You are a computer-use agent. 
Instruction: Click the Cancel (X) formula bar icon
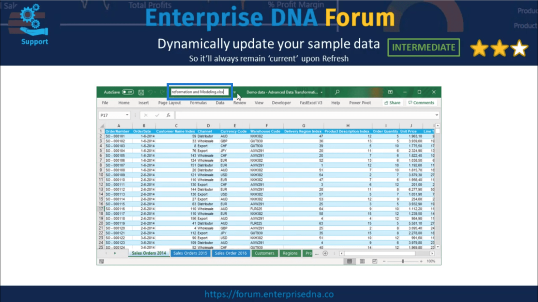[x=146, y=115]
